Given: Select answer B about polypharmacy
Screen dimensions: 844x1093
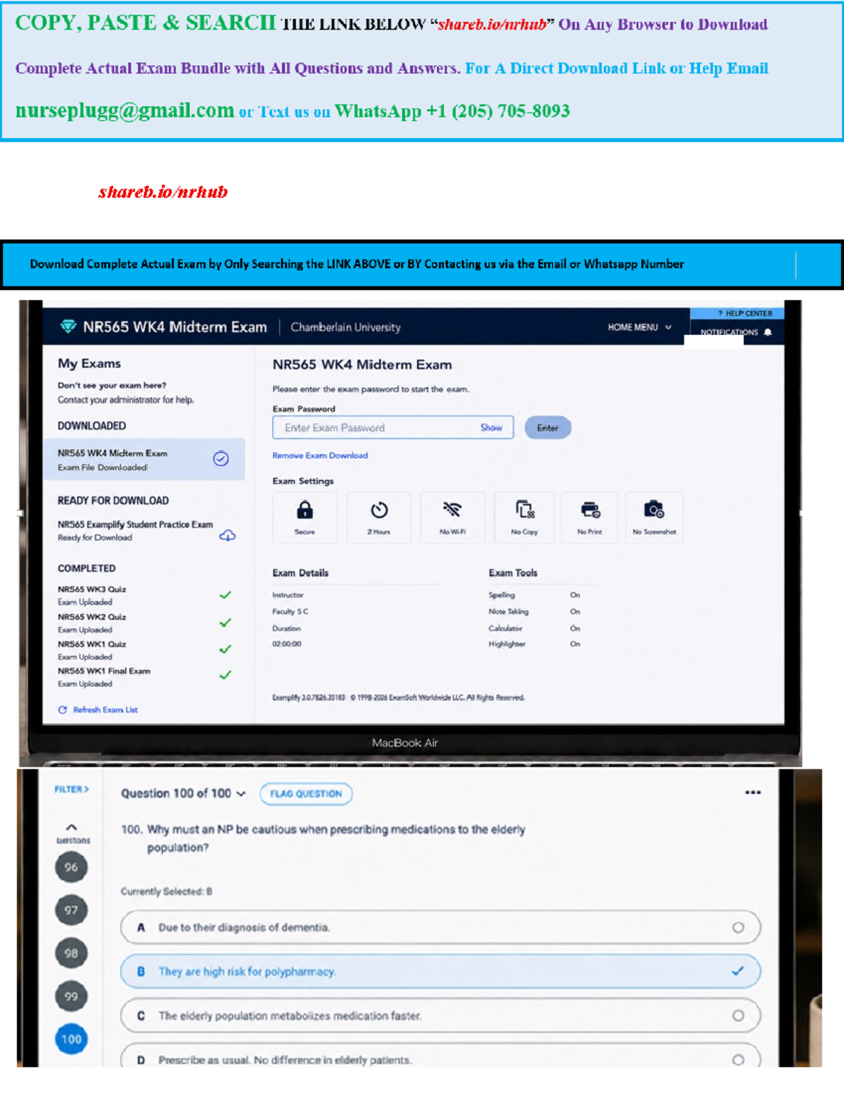Looking at the screenshot, I should tap(440, 971).
